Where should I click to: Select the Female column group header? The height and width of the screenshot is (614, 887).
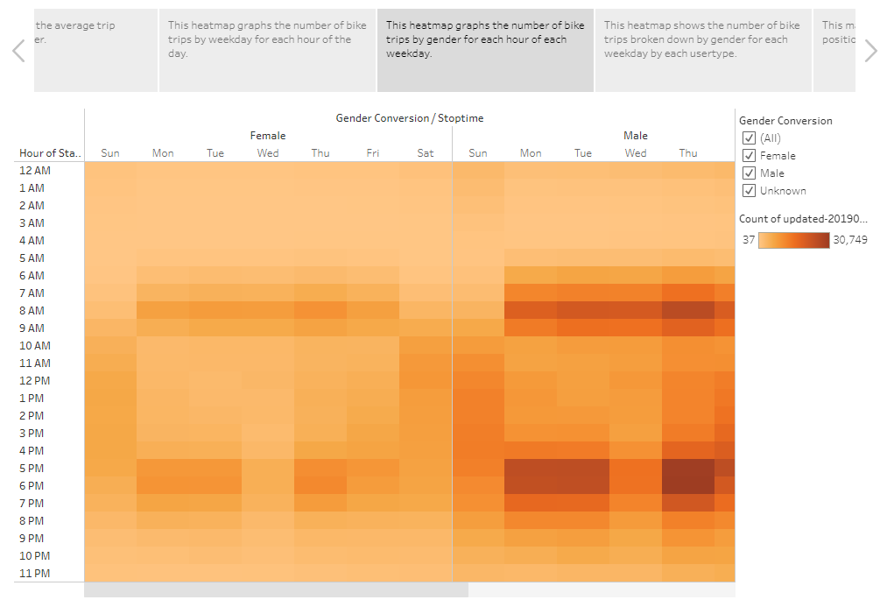(x=267, y=136)
